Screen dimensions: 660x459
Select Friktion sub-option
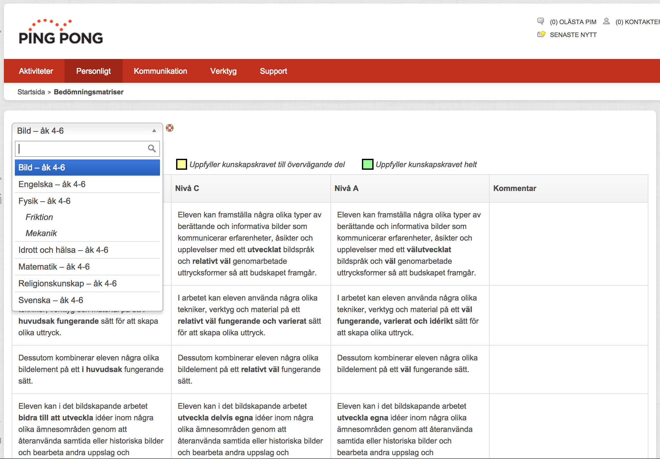[x=87, y=217]
